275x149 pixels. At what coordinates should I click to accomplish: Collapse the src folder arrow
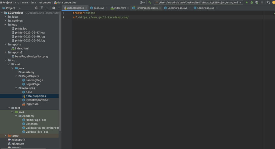(5, 60)
